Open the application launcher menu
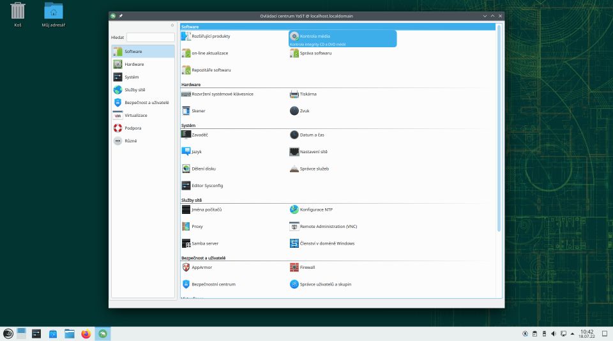This screenshot has height=341, width=613. (8, 333)
